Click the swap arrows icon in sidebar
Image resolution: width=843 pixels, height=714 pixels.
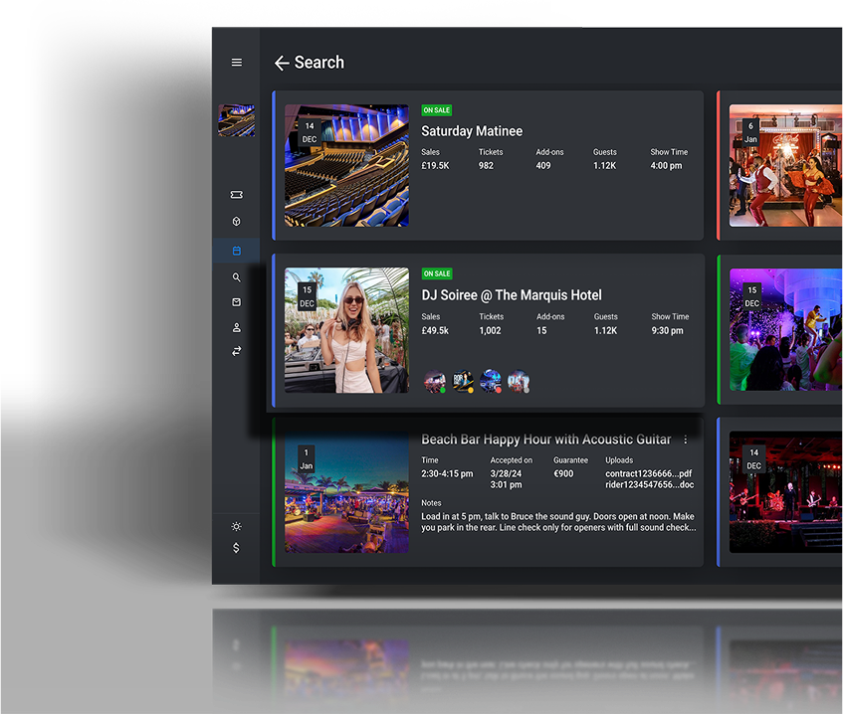click(236, 351)
